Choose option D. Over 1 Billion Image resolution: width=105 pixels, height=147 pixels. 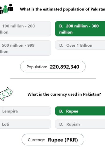point(80,45)
